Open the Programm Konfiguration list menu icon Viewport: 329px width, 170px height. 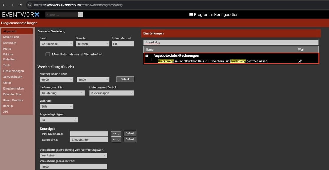point(190,14)
